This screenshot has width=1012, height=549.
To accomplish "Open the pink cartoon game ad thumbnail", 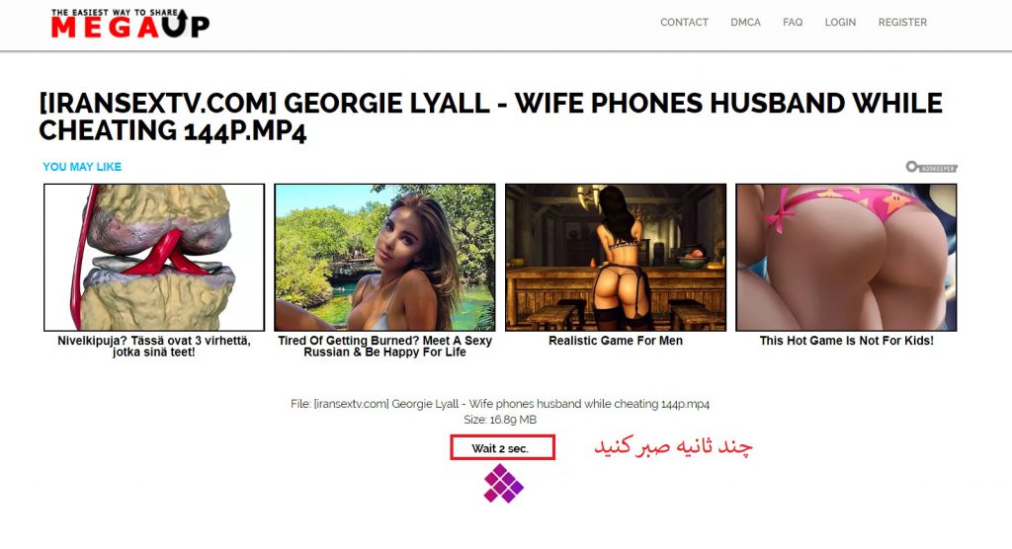I will click(846, 258).
